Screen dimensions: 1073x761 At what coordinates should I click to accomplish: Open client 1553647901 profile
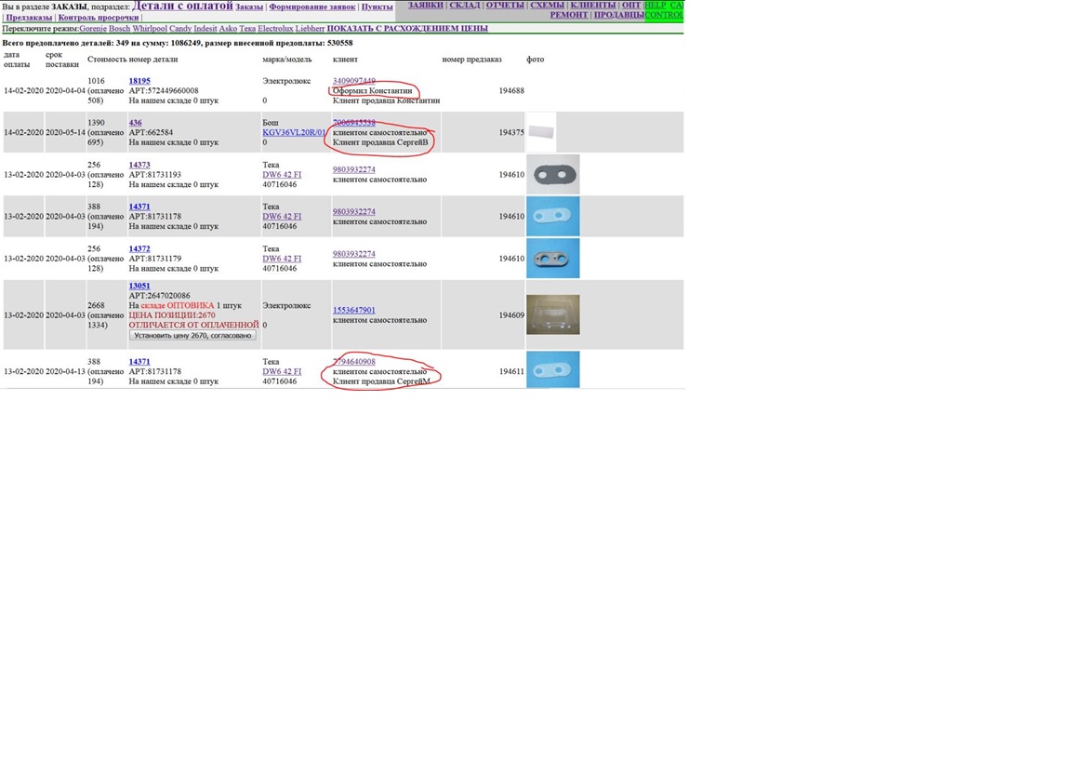point(354,311)
